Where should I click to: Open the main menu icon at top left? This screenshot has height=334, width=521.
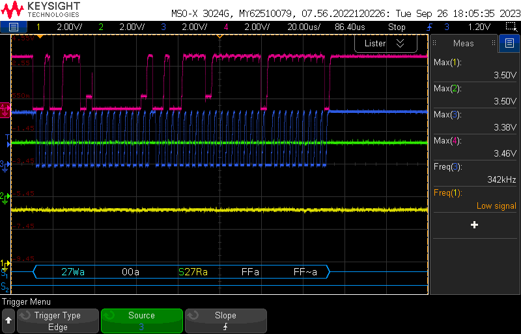pos(13,27)
